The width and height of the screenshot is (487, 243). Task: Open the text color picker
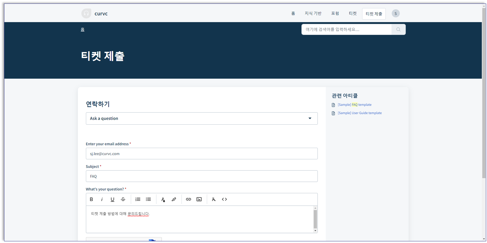click(x=163, y=199)
